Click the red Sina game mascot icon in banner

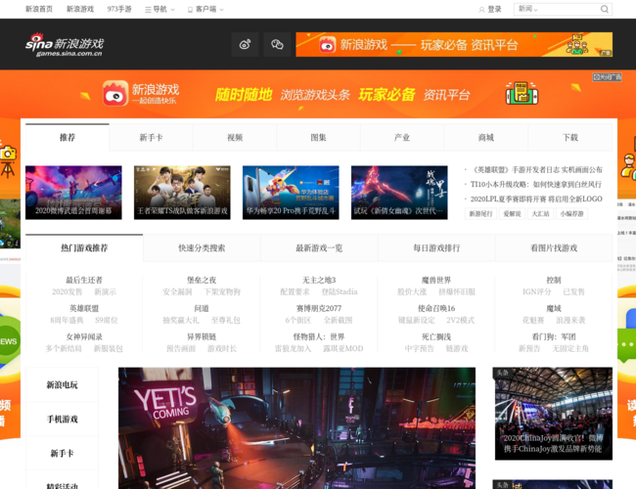(115, 93)
